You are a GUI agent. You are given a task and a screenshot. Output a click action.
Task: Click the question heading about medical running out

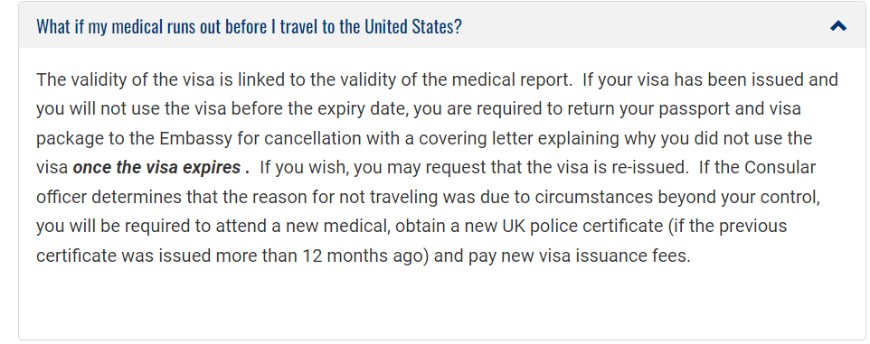pyautogui.click(x=249, y=26)
